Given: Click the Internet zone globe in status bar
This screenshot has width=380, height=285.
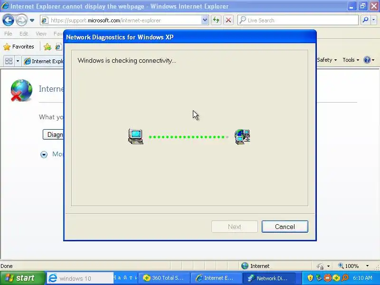Looking at the screenshot, I should 245,266.
